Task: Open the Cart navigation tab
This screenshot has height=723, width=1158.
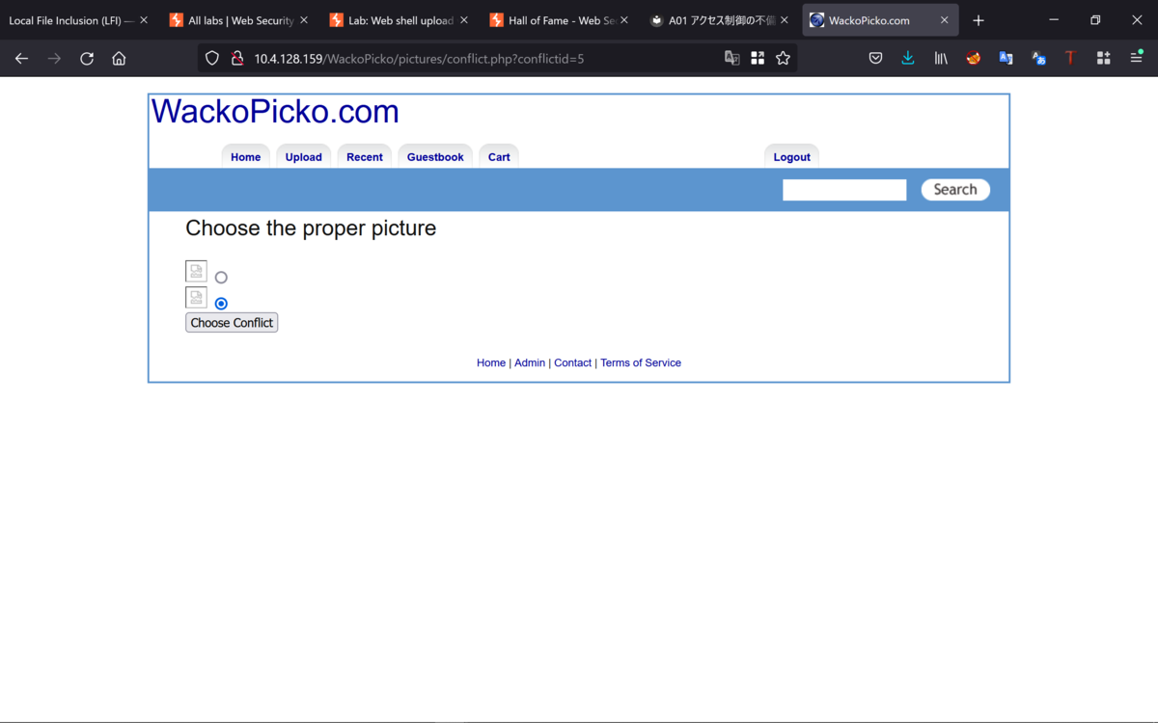Action: tap(499, 157)
